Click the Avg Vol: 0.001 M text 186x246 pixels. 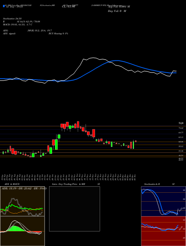click(x=119, y=7)
